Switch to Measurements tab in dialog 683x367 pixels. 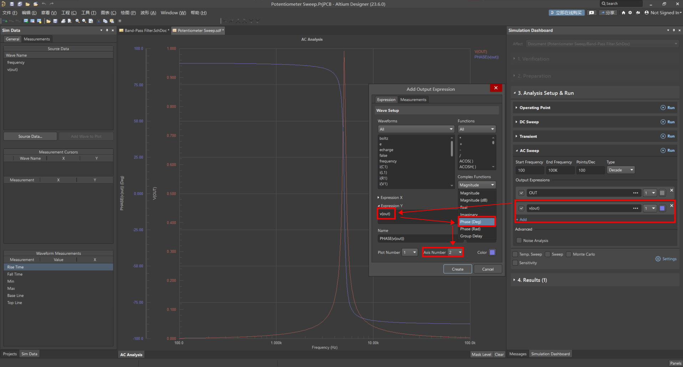pyautogui.click(x=413, y=100)
